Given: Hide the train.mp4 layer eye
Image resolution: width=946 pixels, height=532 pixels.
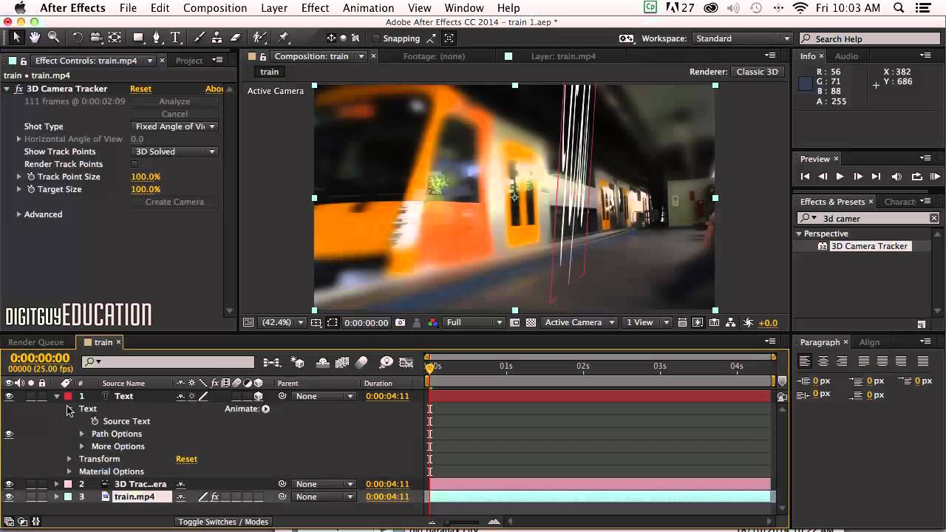Looking at the screenshot, I should [9, 497].
